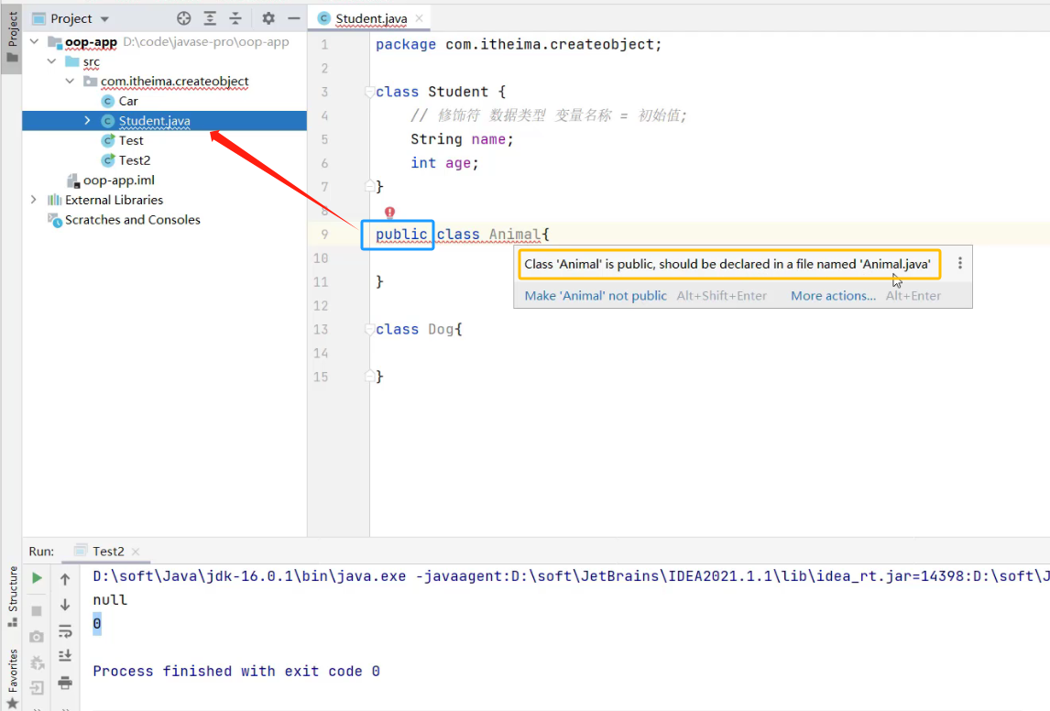Click the Dump Threads camera icon
Viewport: 1050px width, 711px height.
37,637
